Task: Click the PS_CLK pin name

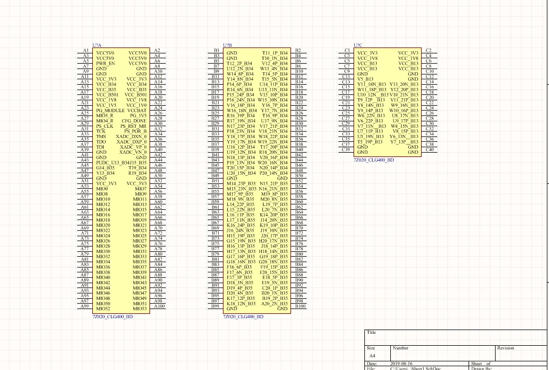Action: coord(105,126)
